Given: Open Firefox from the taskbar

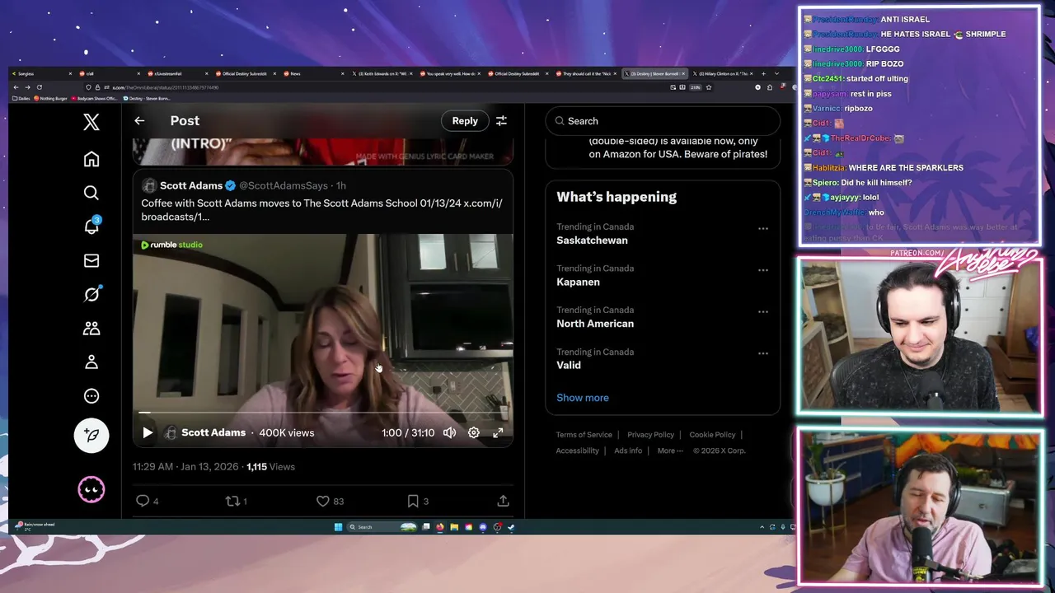Looking at the screenshot, I should point(440,527).
